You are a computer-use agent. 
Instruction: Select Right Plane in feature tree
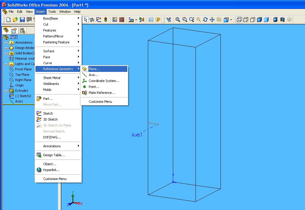pyautogui.click(x=23, y=80)
